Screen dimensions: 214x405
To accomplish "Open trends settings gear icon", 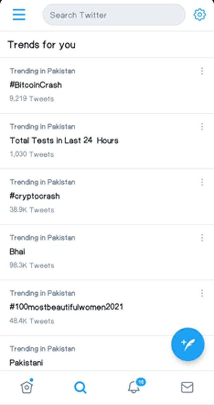I will tap(199, 15).
